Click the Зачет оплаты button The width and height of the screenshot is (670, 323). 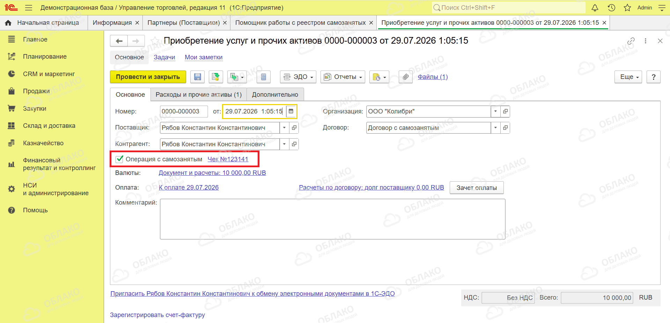477,188
